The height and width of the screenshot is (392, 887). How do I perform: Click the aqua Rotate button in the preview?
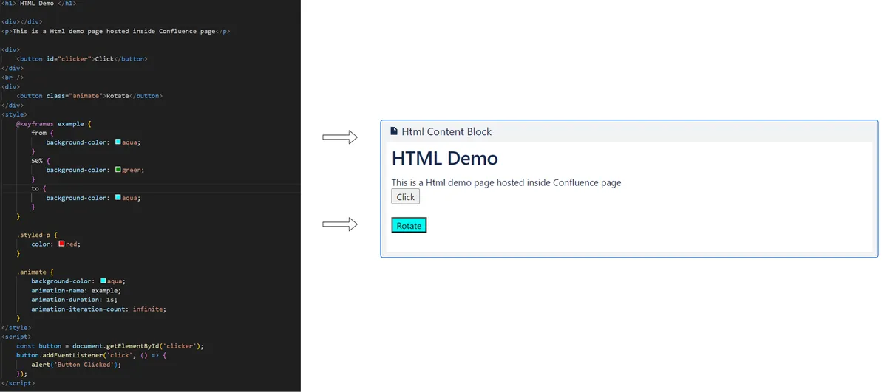coord(409,225)
